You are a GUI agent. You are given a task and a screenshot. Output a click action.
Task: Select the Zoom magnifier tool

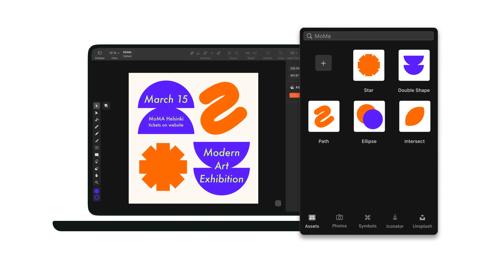tap(97, 182)
